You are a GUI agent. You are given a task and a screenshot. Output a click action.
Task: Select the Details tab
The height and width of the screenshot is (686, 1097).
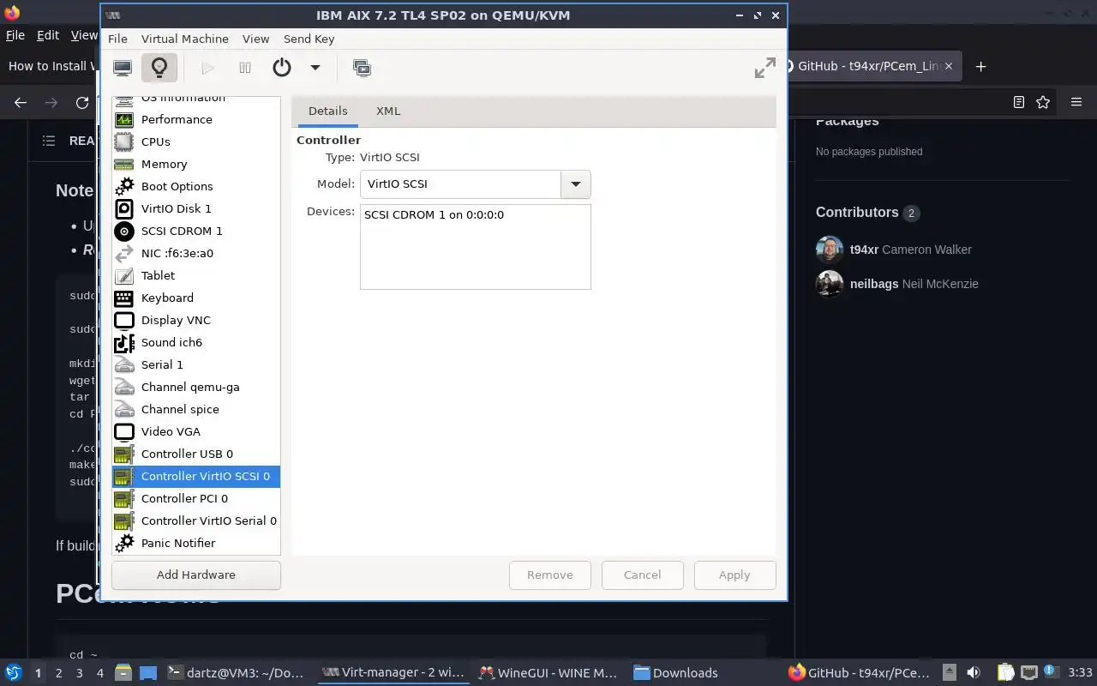coord(328,111)
